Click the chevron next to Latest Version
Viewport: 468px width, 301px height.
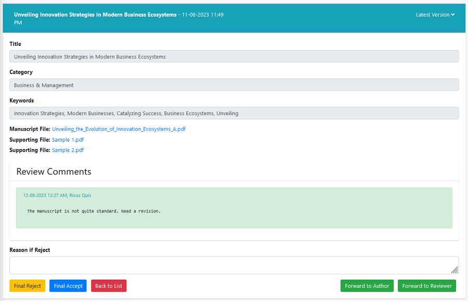[453, 15]
